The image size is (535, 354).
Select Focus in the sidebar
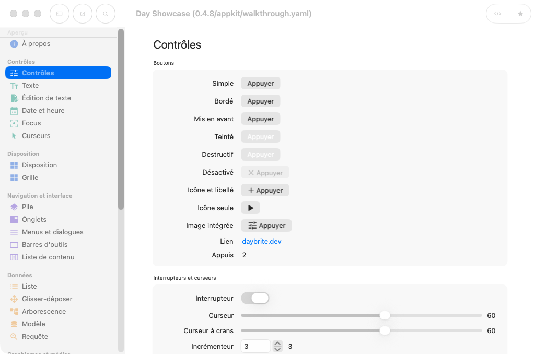coord(59,123)
